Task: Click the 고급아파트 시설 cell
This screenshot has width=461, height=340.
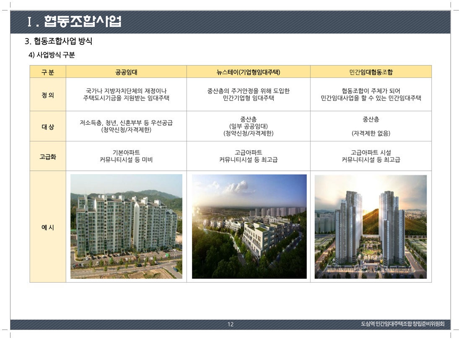Action: click(371, 156)
